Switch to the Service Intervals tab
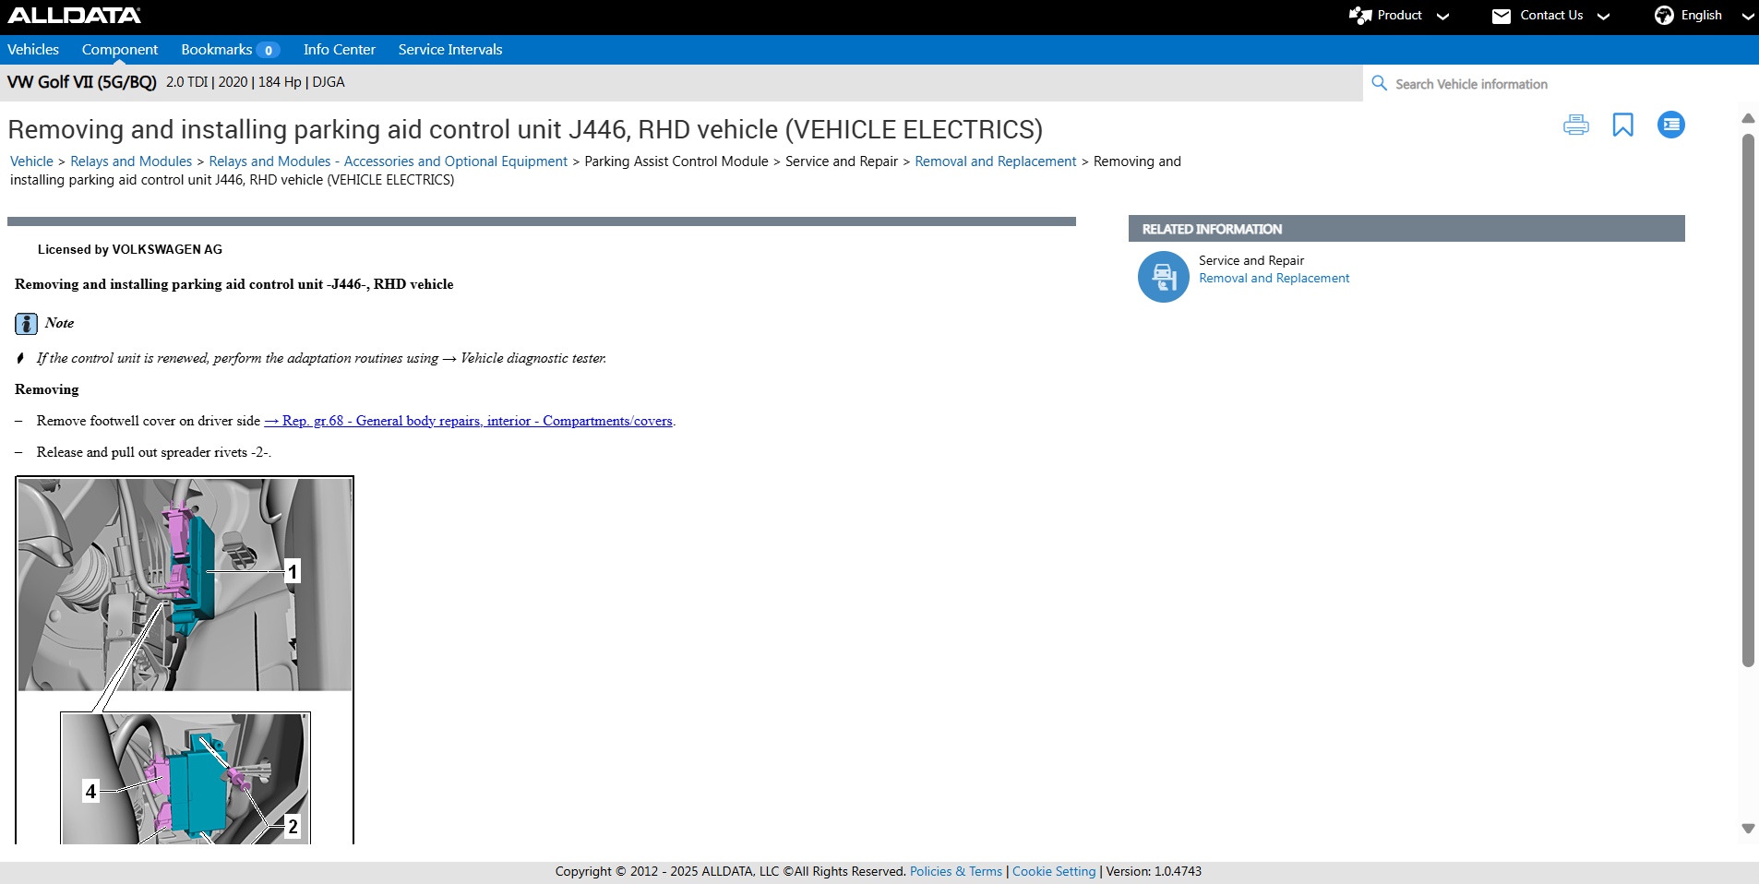This screenshot has width=1759, height=884. click(450, 50)
